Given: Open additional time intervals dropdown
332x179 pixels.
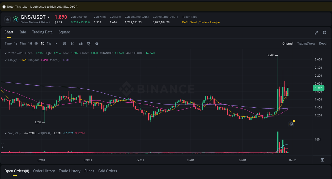Looking at the screenshot, I should point(56,43).
